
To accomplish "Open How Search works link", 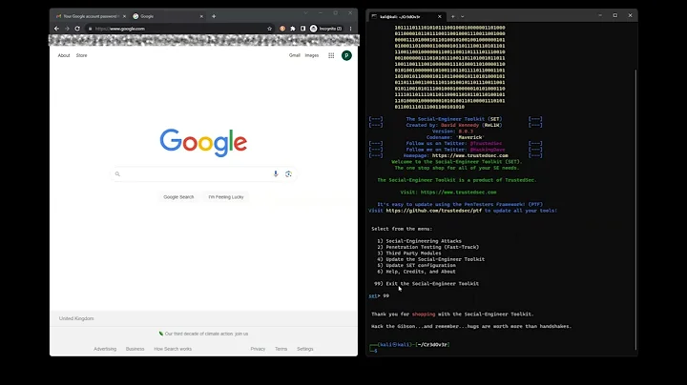I will coord(173,349).
